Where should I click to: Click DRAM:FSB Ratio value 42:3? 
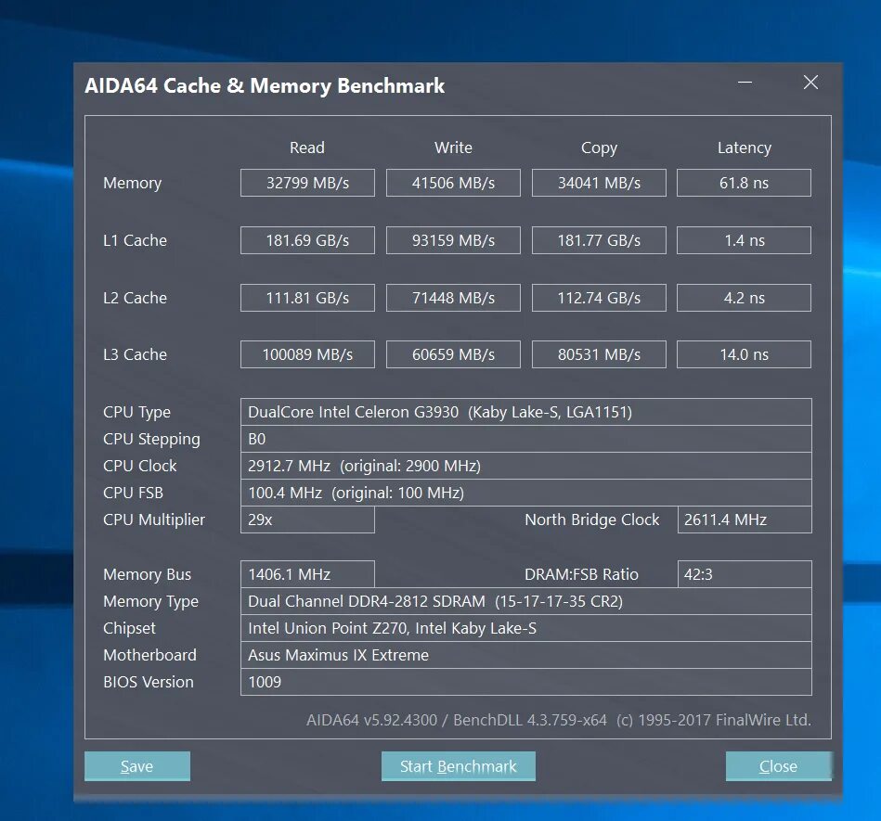[745, 574]
